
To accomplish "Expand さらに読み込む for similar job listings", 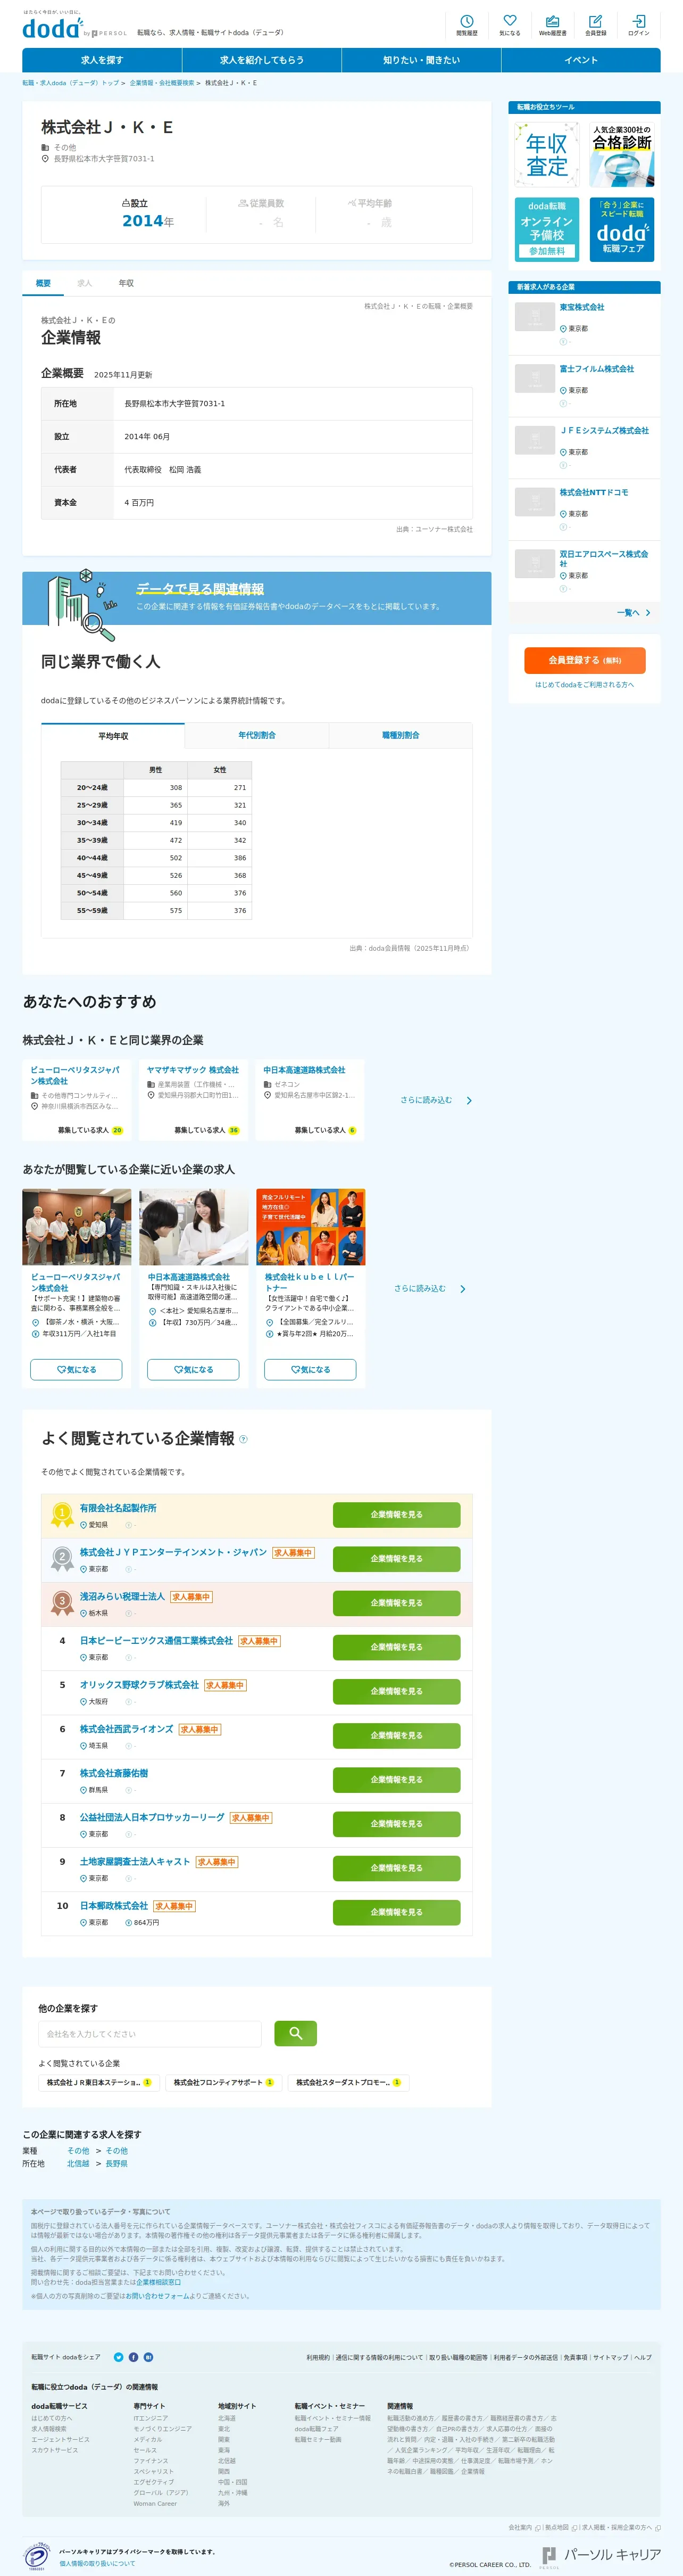I will 430,1288.
